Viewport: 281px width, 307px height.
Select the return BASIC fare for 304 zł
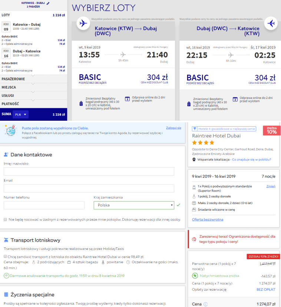tap(230, 79)
